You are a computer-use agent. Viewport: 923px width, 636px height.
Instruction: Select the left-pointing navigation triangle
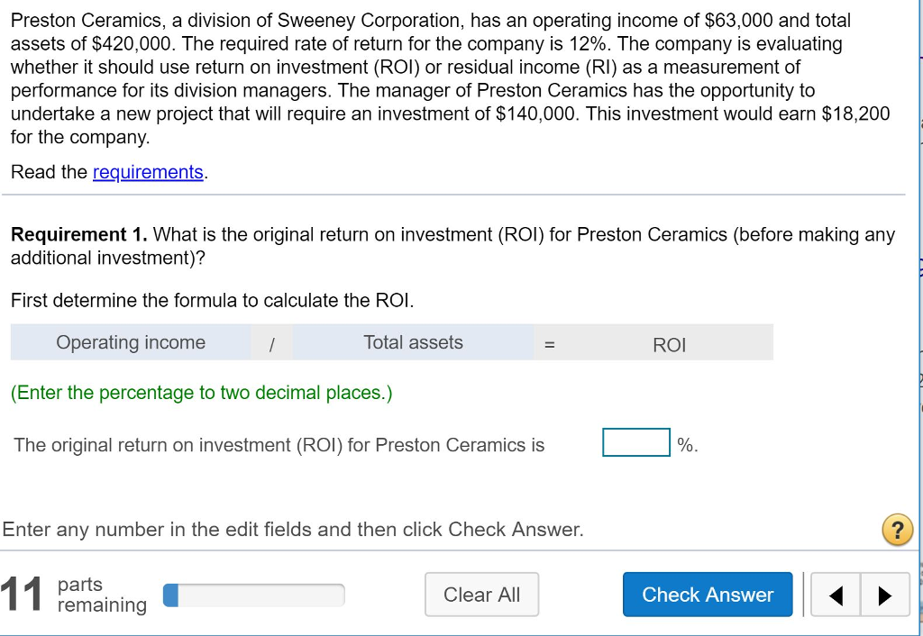tap(834, 595)
